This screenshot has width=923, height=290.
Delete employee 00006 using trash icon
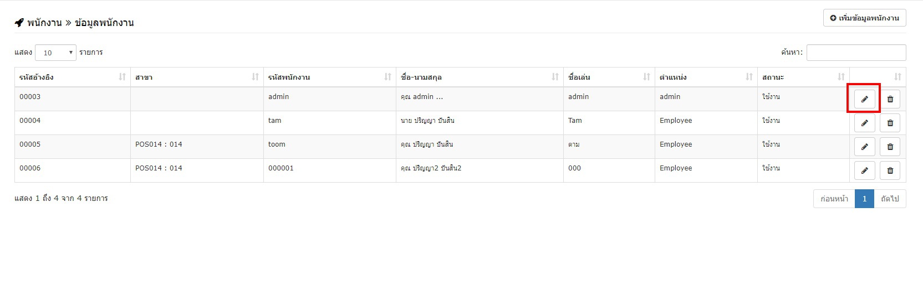pyautogui.click(x=890, y=170)
